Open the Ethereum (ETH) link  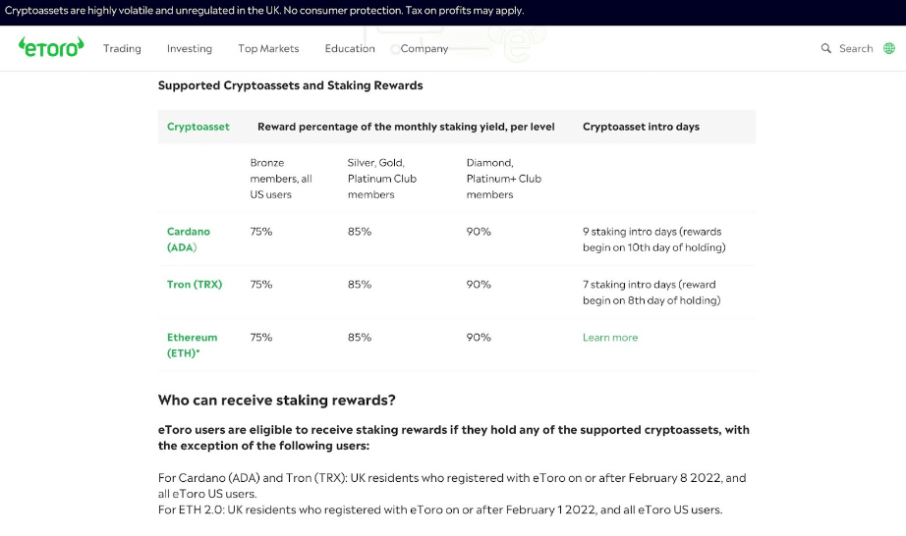[x=192, y=345]
